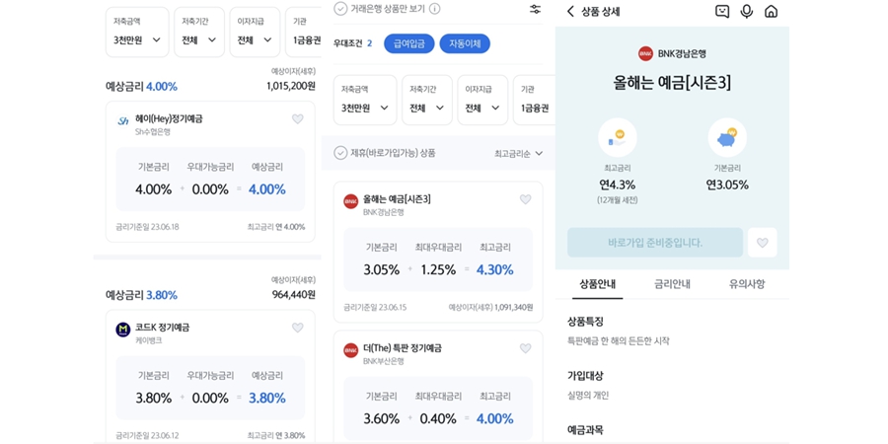Tap the 바로가입 준비중입니다 button
This screenshot has width=888, height=444.
point(655,243)
